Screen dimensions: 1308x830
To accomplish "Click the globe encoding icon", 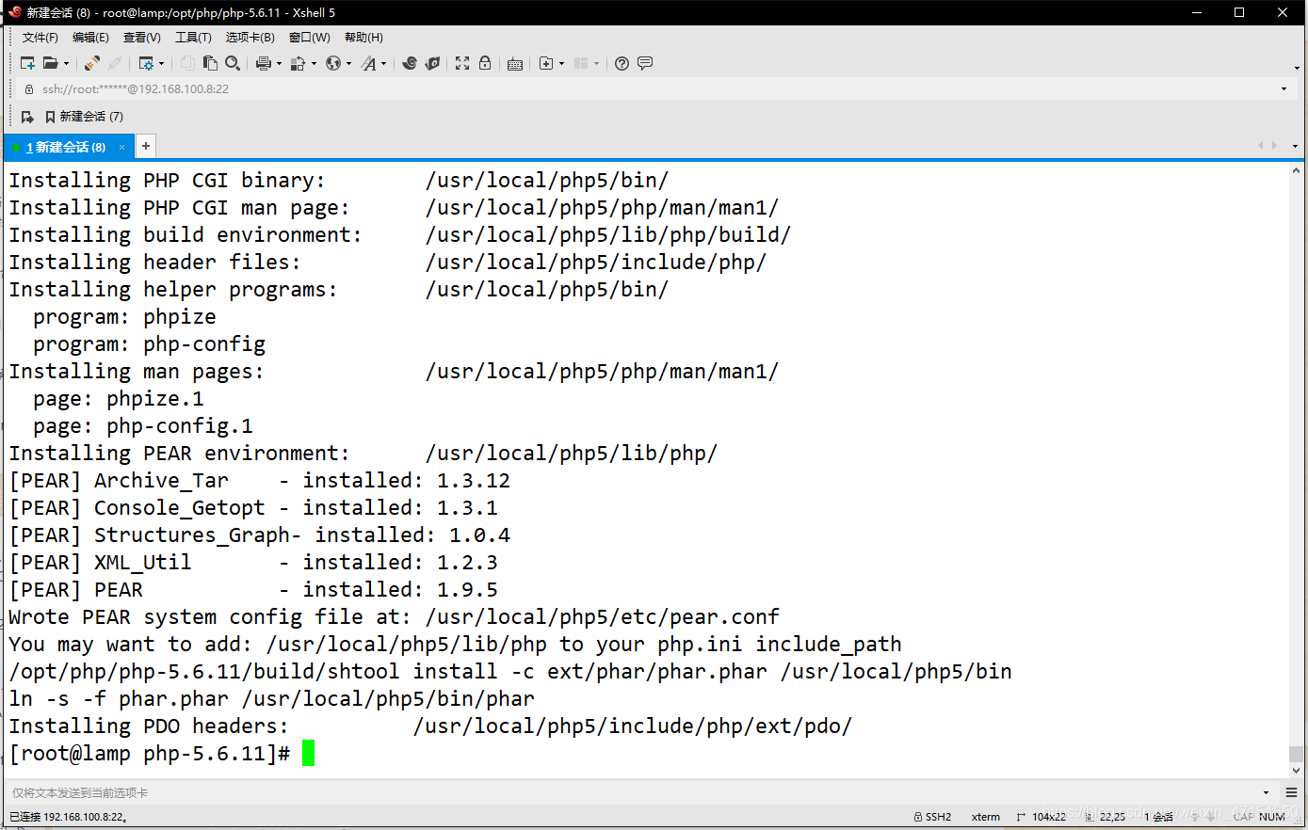I will point(333,63).
